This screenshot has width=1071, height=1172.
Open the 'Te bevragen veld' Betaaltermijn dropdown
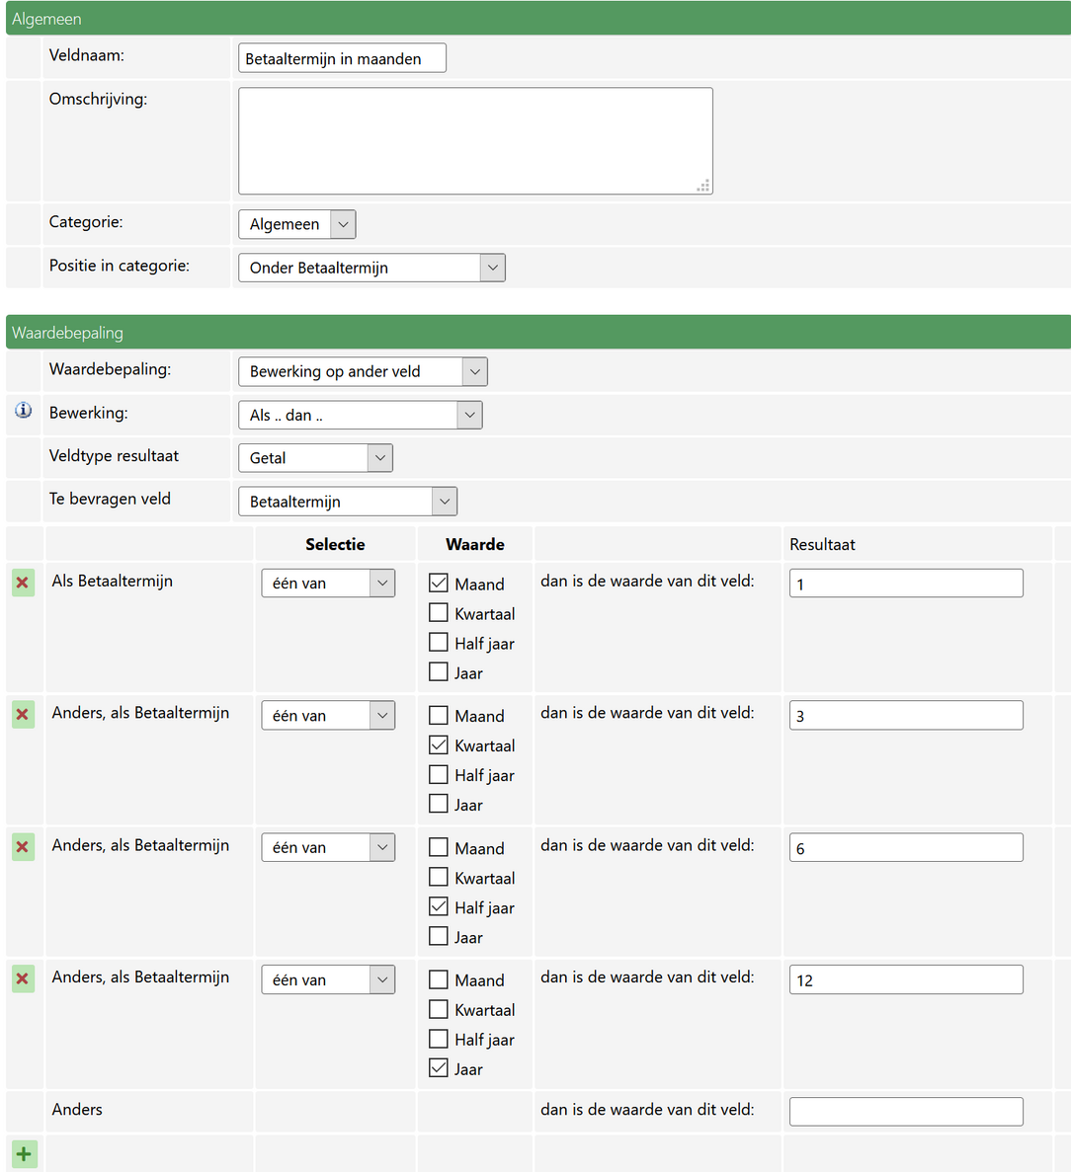pos(347,502)
